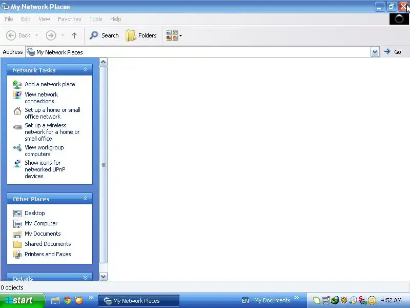Open My Documents from Other Places
410x308 pixels.
coord(43,234)
